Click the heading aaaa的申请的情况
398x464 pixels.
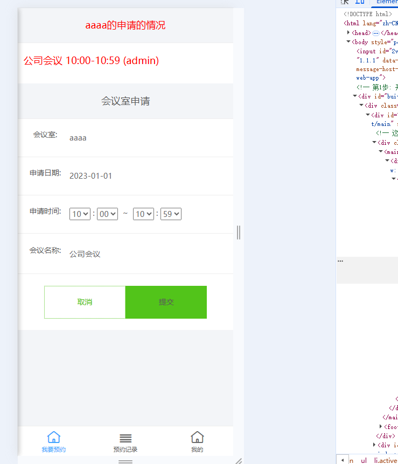pyautogui.click(x=125, y=25)
